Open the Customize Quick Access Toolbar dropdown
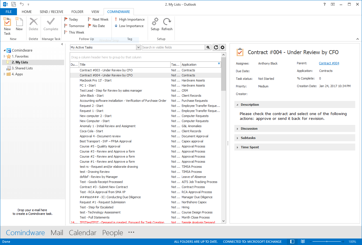 point(29,5)
